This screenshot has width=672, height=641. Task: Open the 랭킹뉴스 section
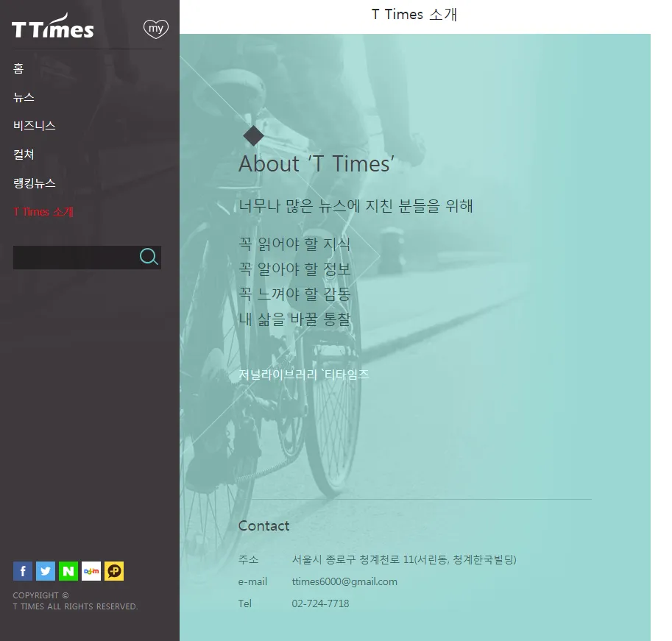click(x=35, y=183)
